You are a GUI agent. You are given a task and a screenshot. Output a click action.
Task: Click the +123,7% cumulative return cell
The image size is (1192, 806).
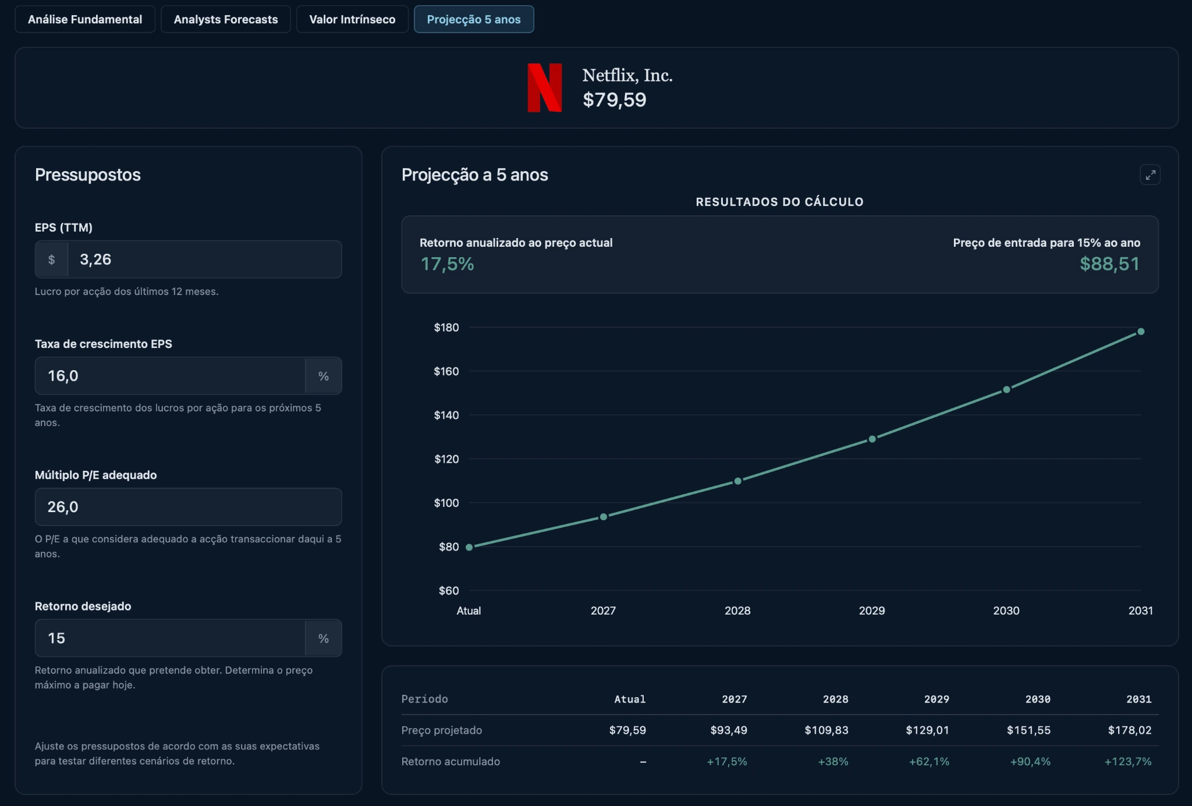point(1128,762)
